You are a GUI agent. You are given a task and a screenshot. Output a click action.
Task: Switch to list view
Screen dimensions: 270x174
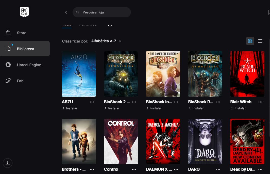tap(260, 41)
